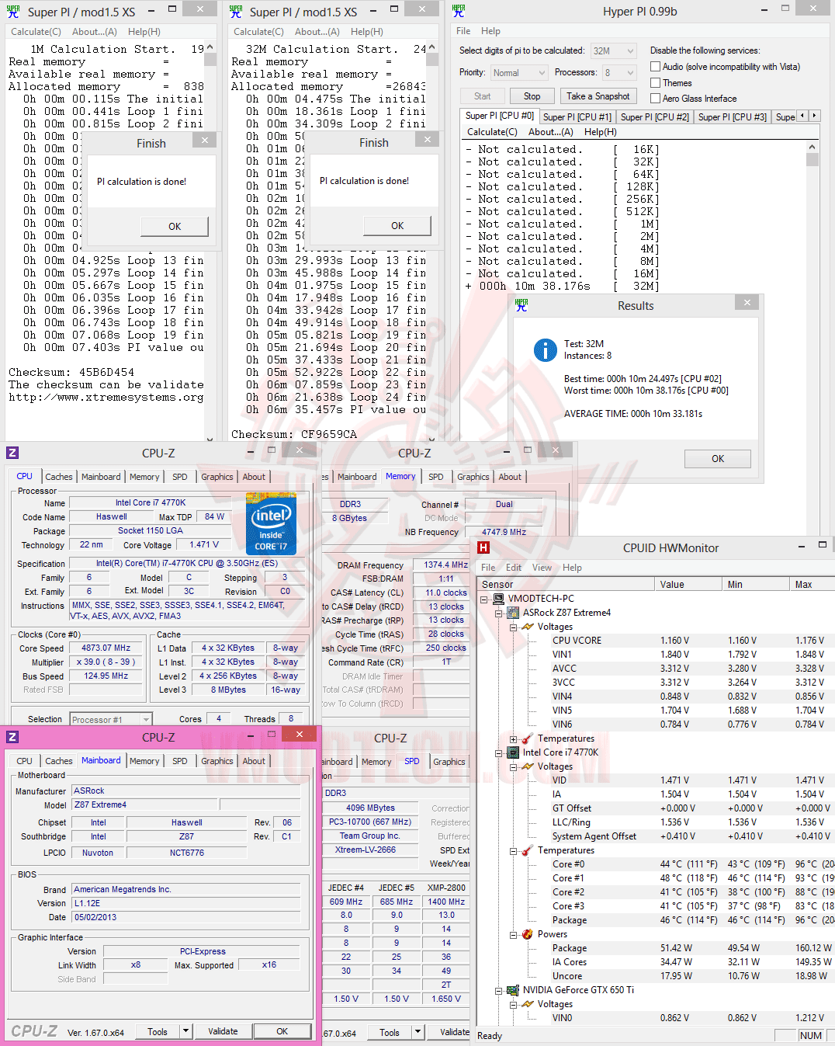The width and height of the screenshot is (835, 1046).
Task: Click the Super PI icon in the 32M window title bar
Action: (236, 11)
